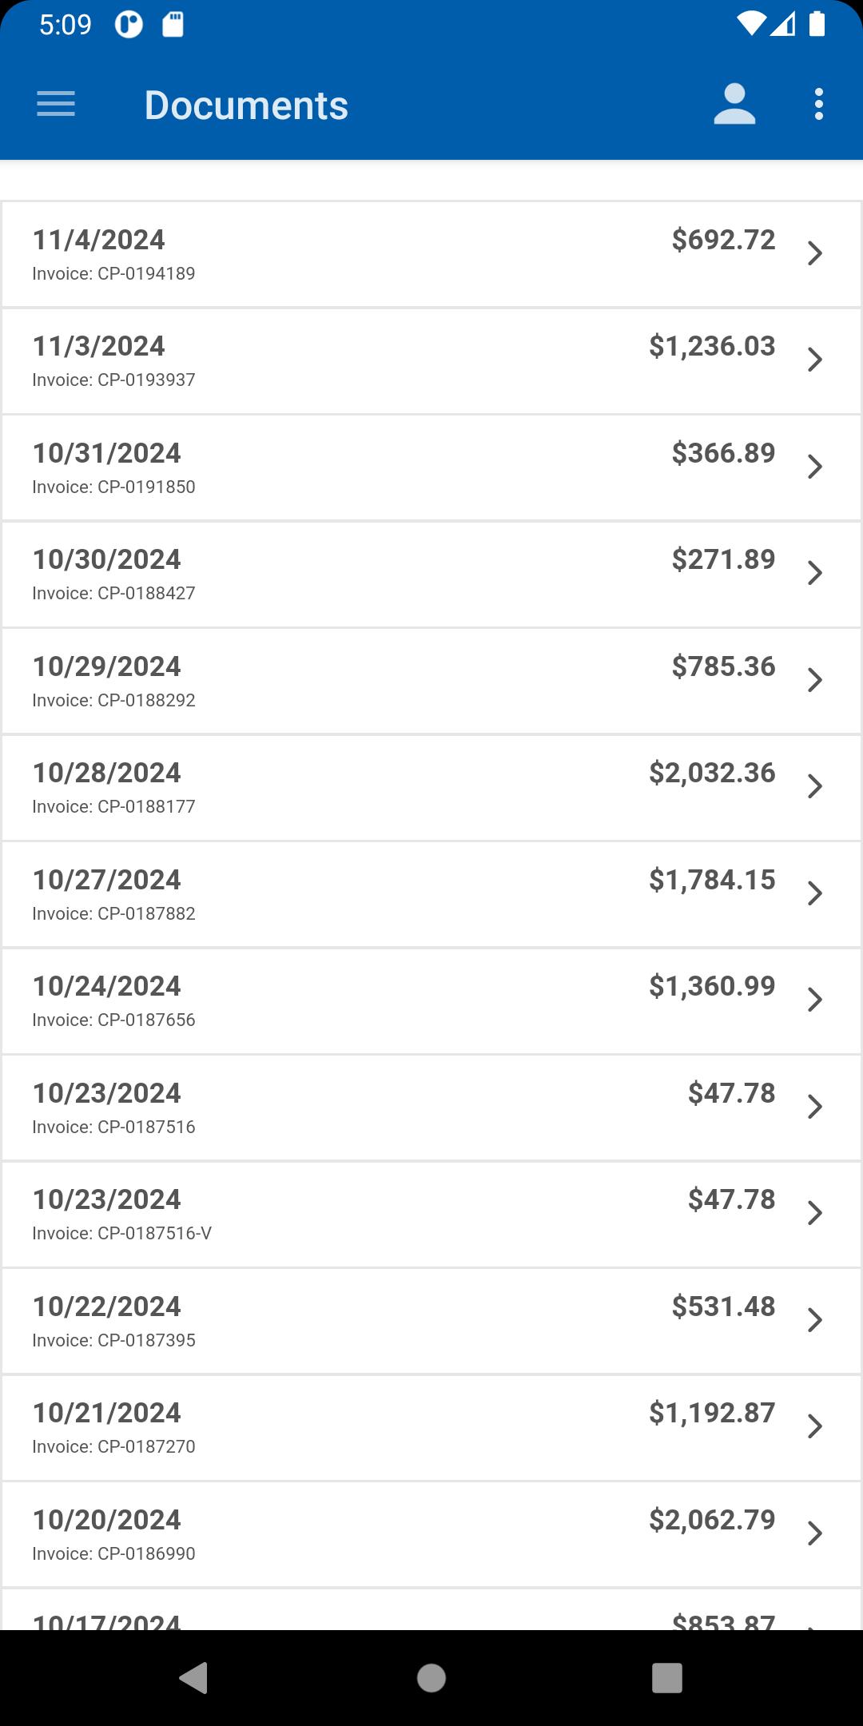This screenshot has height=1726, width=863.
Task: Tap the Android recent apps square
Action: coord(667,1678)
